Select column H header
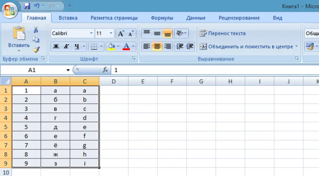Image resolution: width=319 pixels, height=176 pixels. (230, 81)
